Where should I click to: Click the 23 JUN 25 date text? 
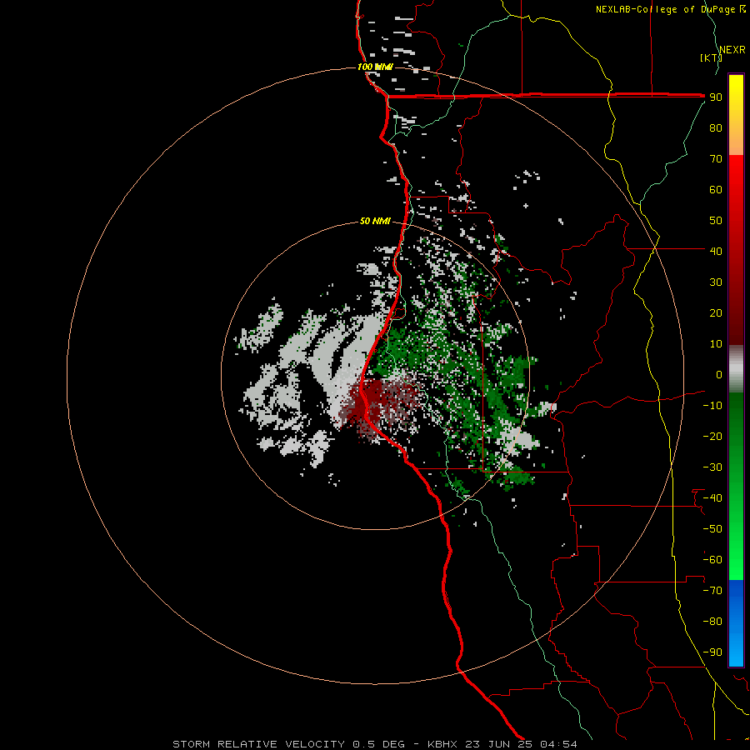[x=499, y=744]
